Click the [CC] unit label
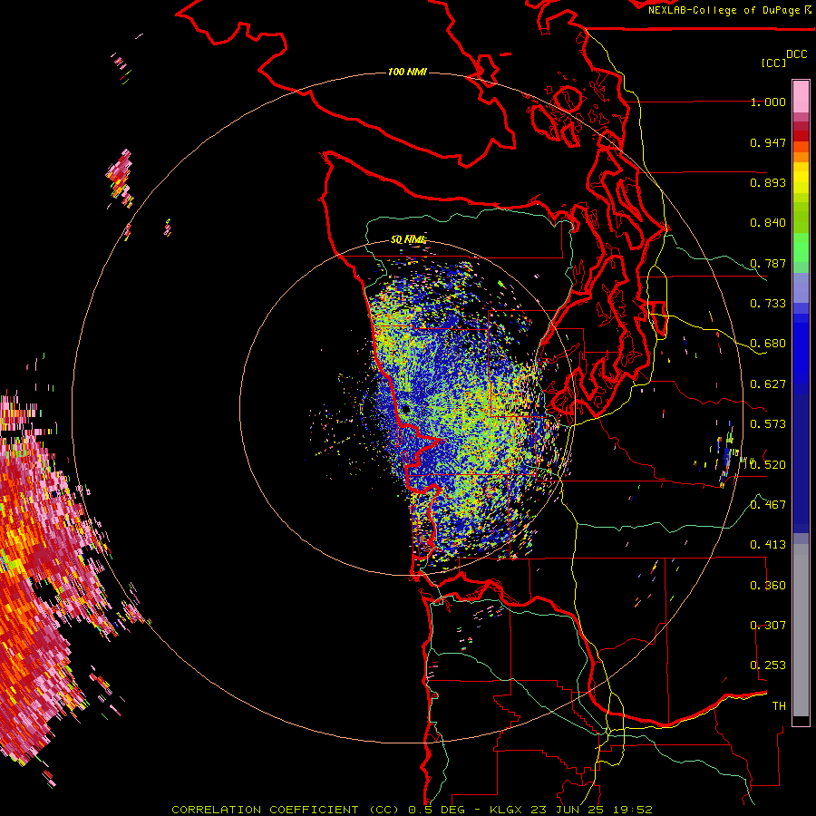This screenshot has width=816, height=816. (773, 63)
